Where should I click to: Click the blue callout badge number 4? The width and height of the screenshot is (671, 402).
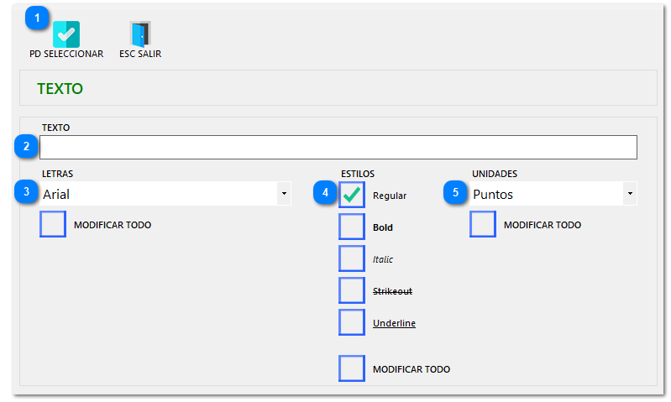325,193
